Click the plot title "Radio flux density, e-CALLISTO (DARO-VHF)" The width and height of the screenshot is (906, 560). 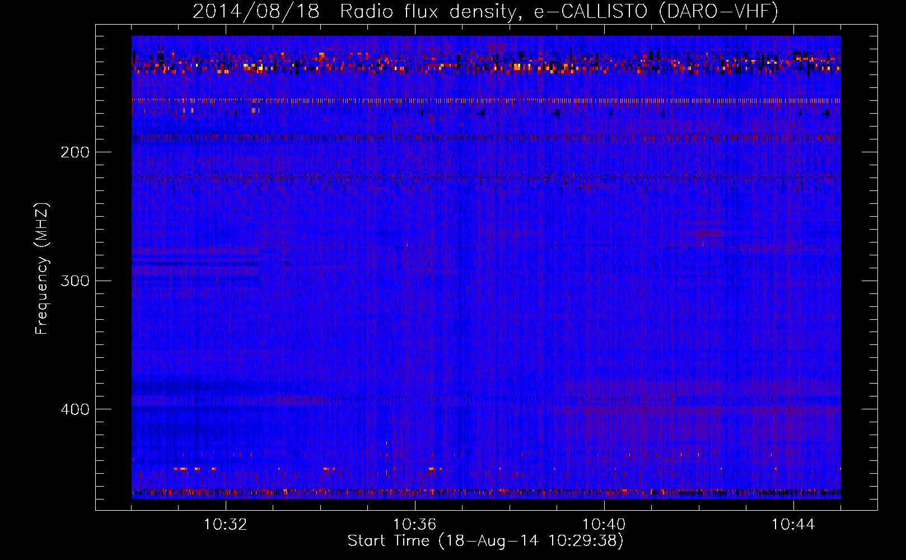tap(559, 12)
